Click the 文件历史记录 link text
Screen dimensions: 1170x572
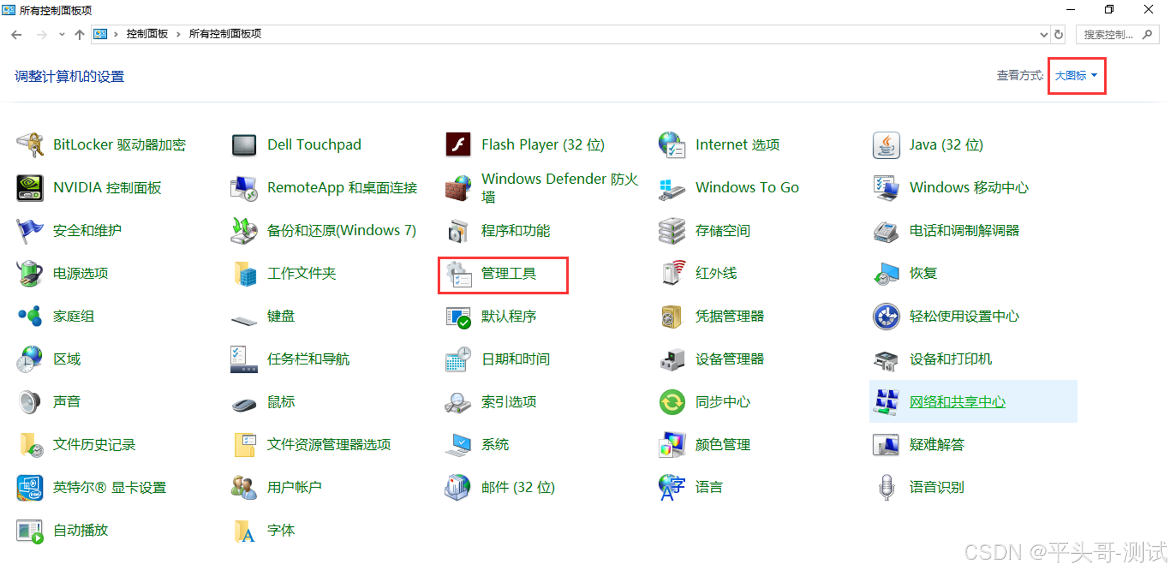point(94,445)
